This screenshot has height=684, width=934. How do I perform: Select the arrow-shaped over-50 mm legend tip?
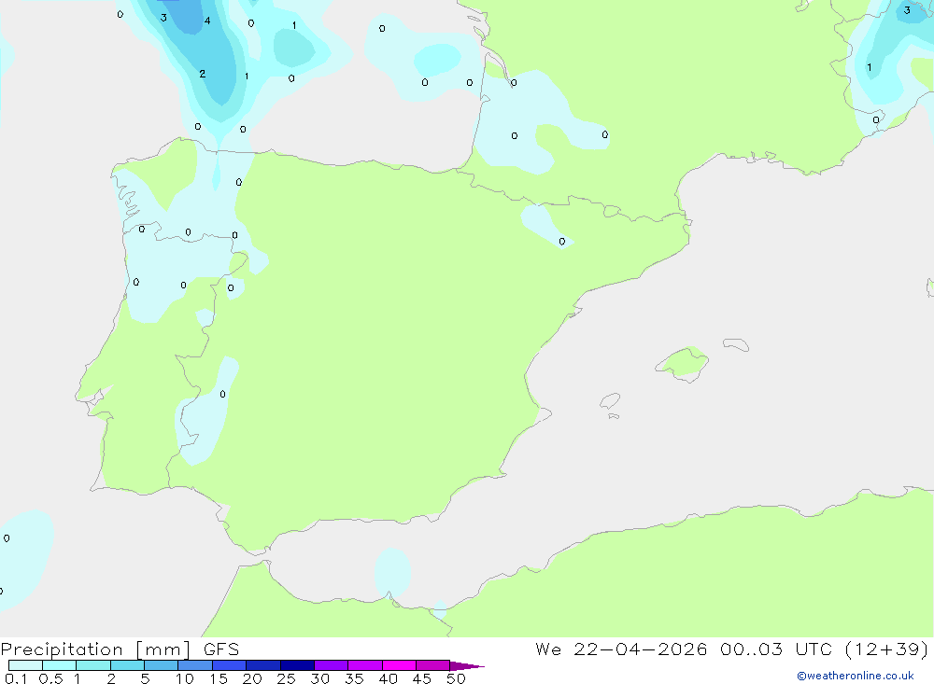[467, 665]
